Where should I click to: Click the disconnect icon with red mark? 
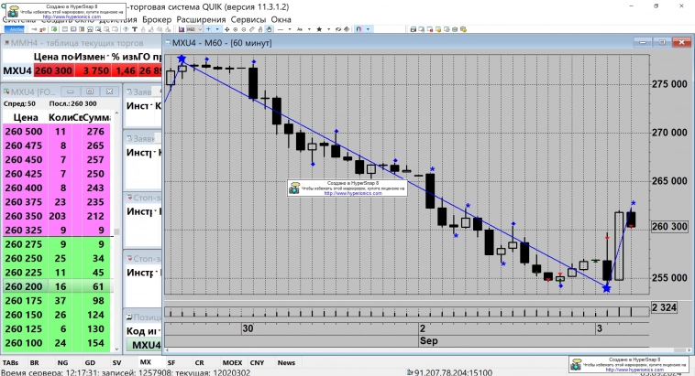pos(42,29)
